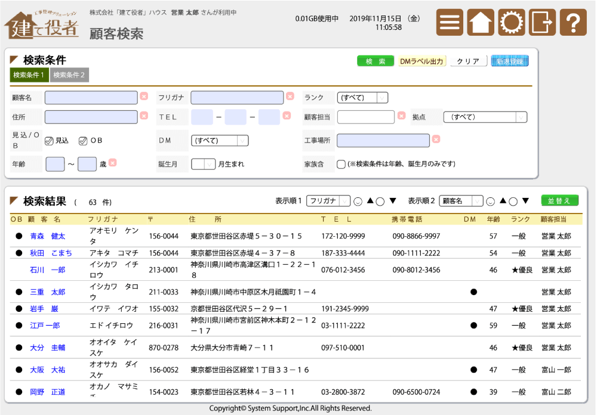Open the ランク dropdown
The width and height of the screenshot is (597, 415).
pos(362,98)
